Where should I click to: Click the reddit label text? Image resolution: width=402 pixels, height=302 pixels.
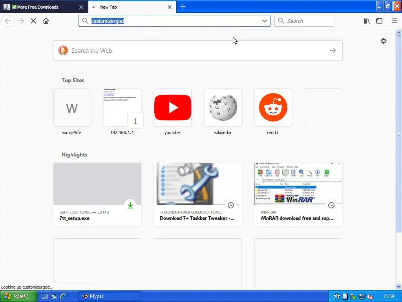click(x=272, y=133)
